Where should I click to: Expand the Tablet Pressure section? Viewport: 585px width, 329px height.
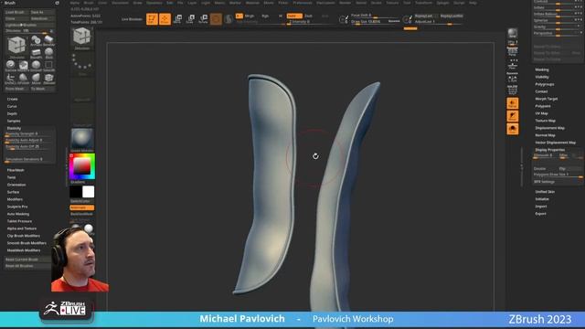pyautogui.click(x=19, y=221)
